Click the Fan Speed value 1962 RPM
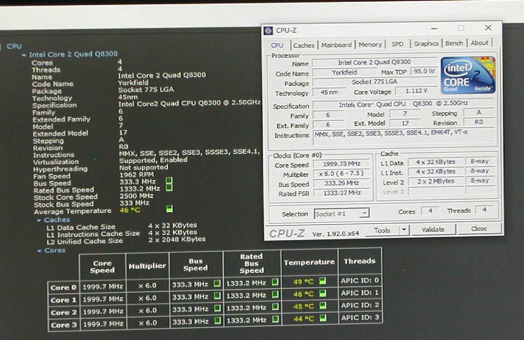This screenshot has width=524, height=340. pyautogui.click(x=136, y=175)
